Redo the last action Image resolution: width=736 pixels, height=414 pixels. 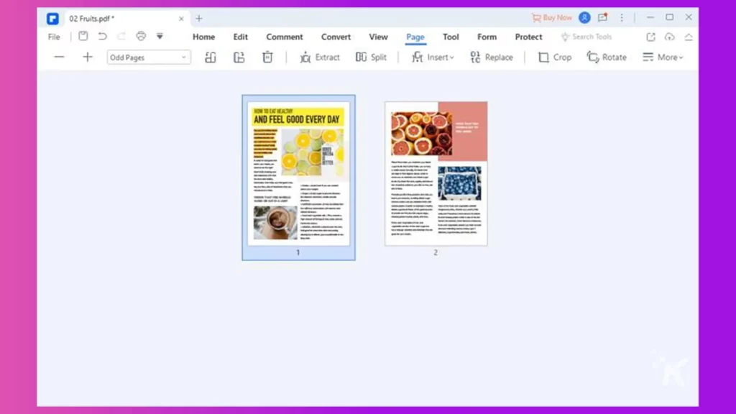coord(121,36)
